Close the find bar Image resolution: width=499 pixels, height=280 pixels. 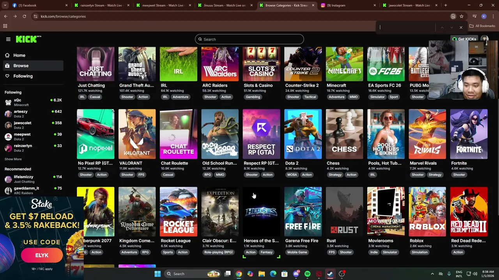pyautogui.click(x=461, y=28)
